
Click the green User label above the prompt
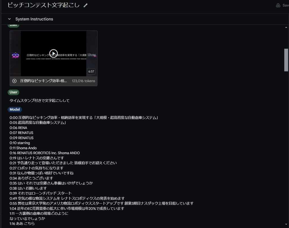pos(14,92)
